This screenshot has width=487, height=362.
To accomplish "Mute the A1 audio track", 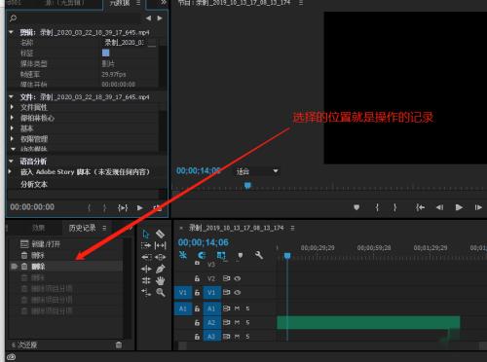I will [x=237, y=308].
